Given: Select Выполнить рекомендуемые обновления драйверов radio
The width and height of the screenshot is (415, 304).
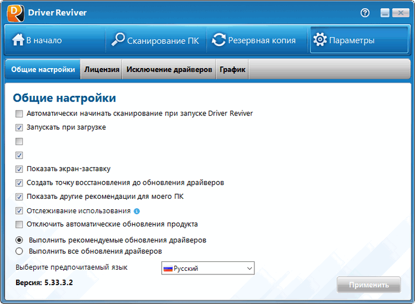Looking at the screenshot, I should pos(19,240).
